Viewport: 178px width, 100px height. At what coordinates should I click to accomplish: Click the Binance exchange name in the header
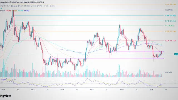coord(14,6)
